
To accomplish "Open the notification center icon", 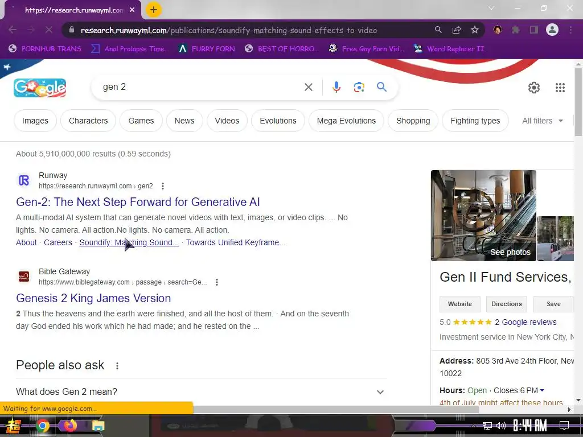I will pyautogui.click(x=564, y=425).
